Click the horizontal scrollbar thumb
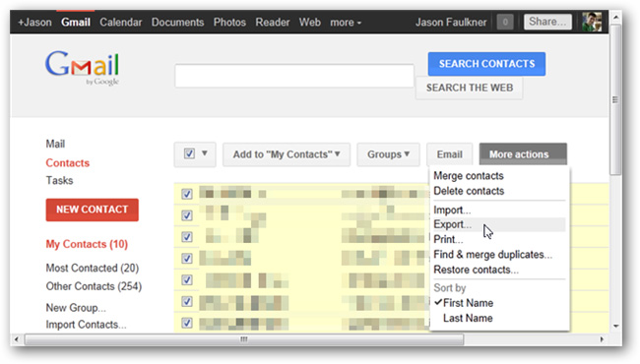Image resolution: width=640 pixels, height=364 pixels. coord(244,339)
